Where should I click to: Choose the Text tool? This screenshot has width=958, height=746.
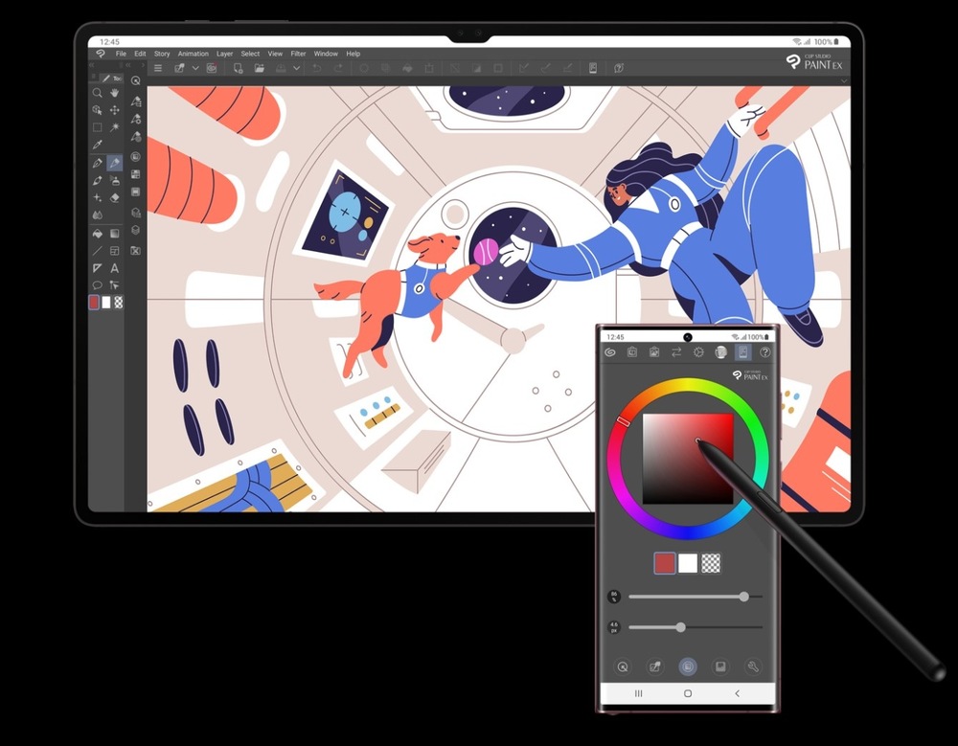[115, 268]
